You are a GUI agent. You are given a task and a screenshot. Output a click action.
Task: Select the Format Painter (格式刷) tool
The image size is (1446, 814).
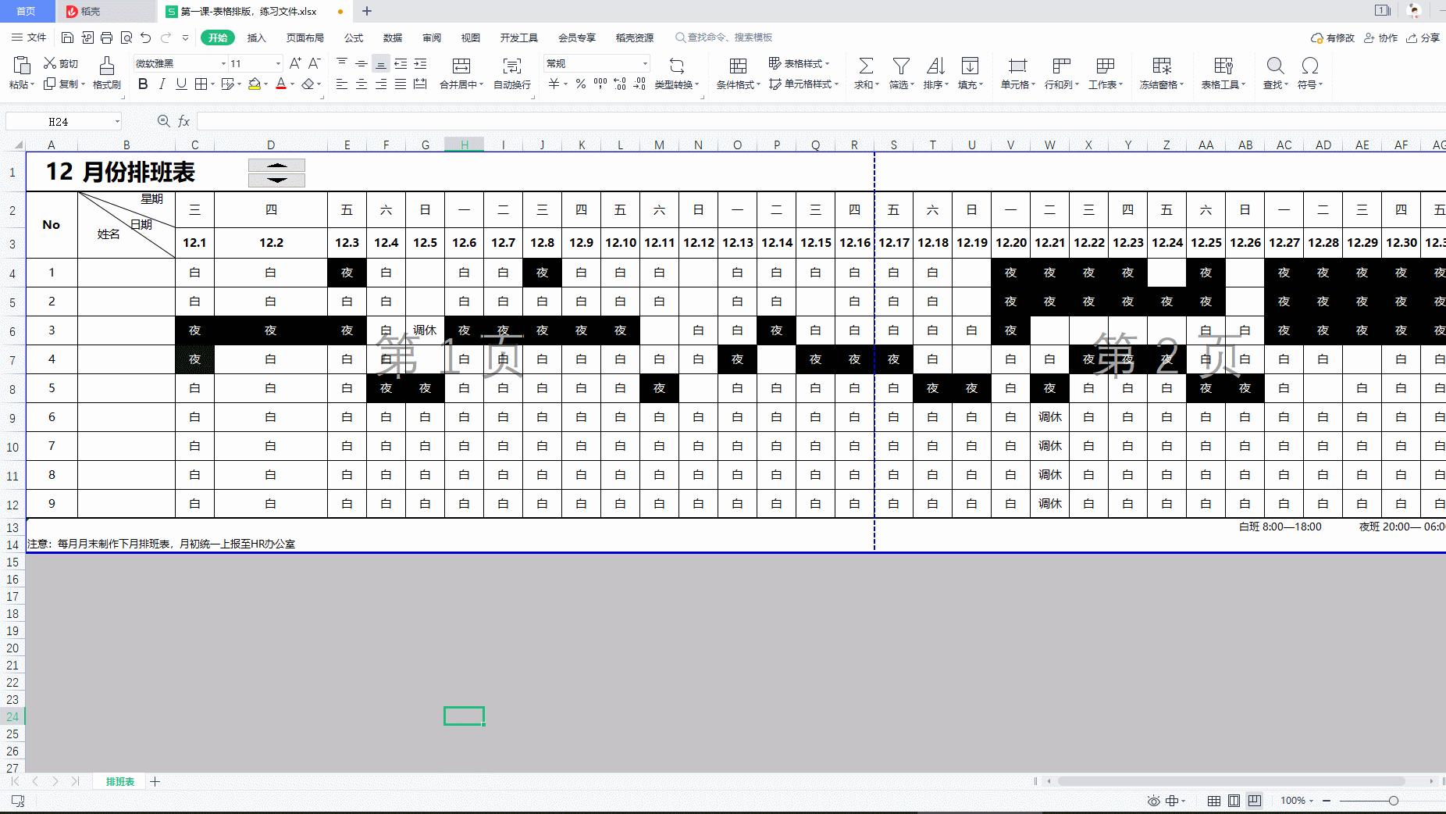[107, 73]
